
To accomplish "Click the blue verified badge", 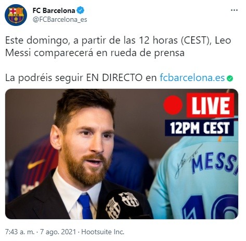I will point(81,10).
